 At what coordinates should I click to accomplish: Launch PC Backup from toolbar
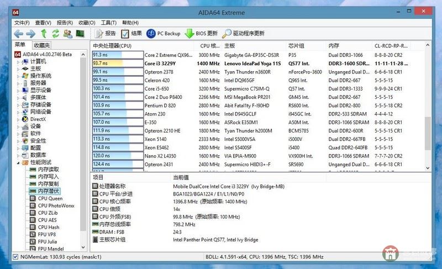[x=164, y=34]
